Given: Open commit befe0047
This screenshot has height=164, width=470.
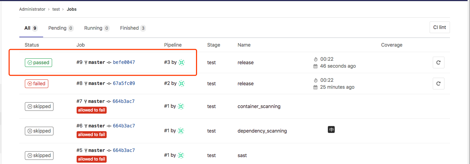Looking at the screenshot, I should 124,62.
